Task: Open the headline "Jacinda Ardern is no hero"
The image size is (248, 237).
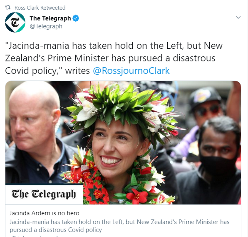Action: pos(44,213)
